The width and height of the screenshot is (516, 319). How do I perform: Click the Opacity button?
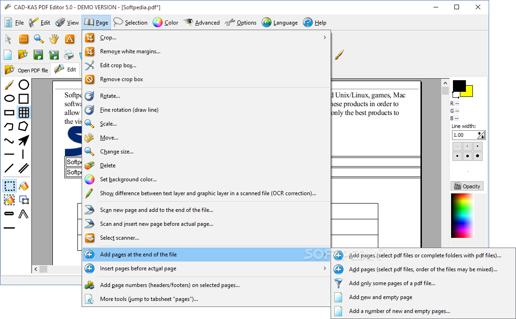[467, 186]
